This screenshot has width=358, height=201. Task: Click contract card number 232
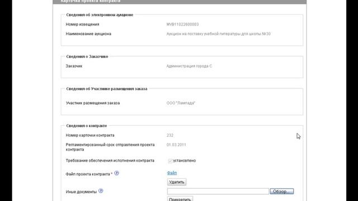click(170, 135)
